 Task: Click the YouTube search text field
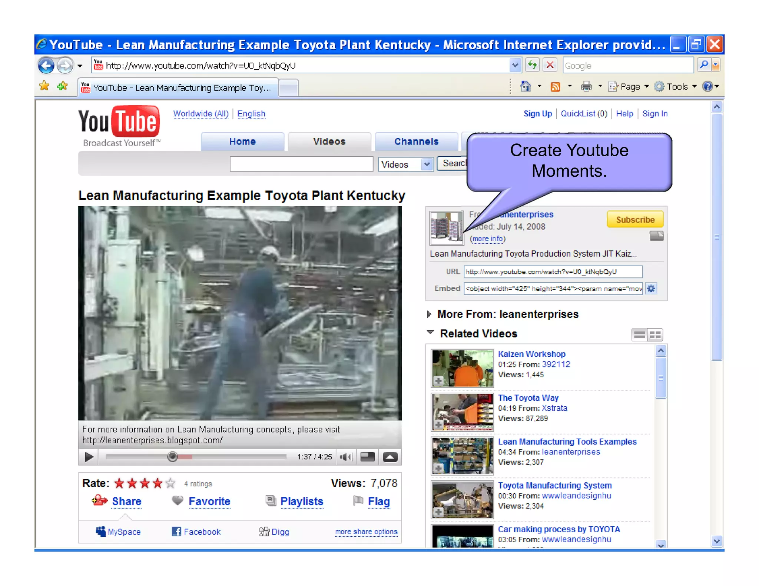click(301, 164)
